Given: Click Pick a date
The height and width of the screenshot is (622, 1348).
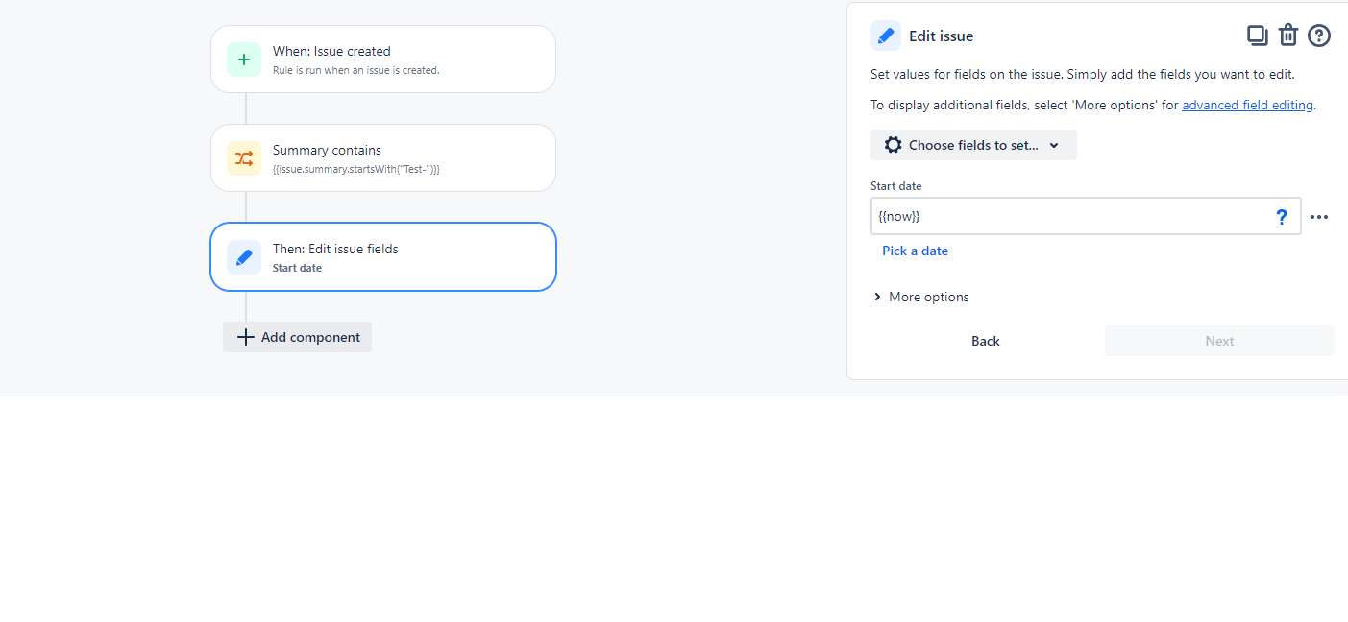Looking at the screenshot, I should point(915,250).
